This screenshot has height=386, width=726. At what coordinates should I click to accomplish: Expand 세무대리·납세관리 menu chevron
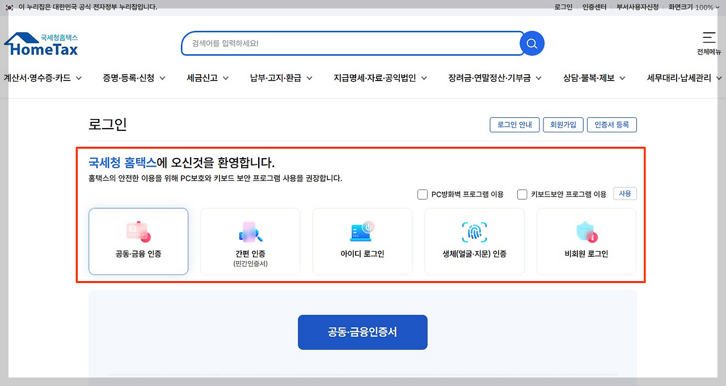[x=719, y=78]
